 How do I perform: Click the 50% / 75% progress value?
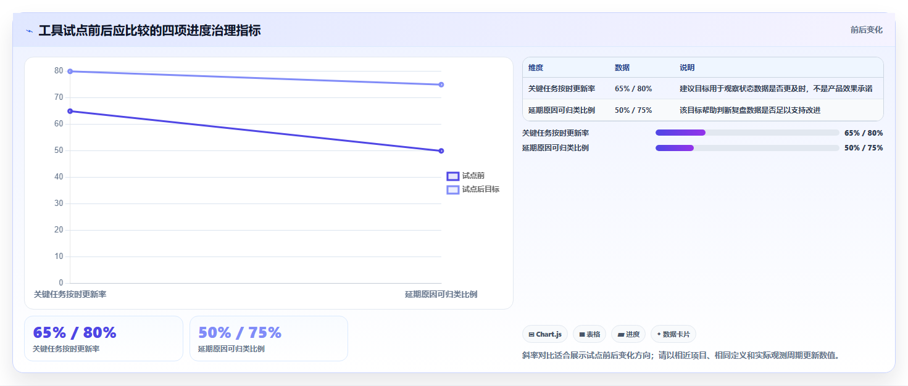point(864,148)
